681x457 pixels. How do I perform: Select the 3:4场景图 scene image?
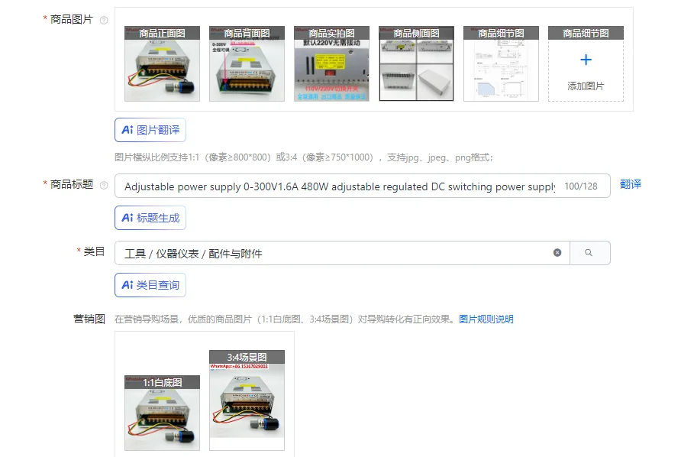pyautogui.click(x=246, y=401)
